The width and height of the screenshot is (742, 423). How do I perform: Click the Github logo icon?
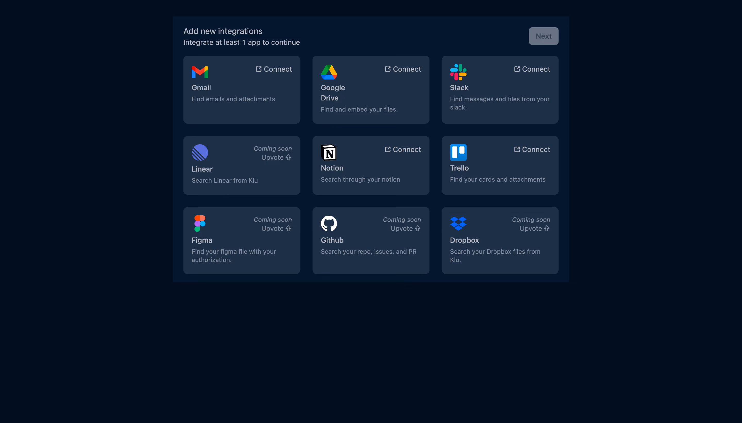(329, 224)
